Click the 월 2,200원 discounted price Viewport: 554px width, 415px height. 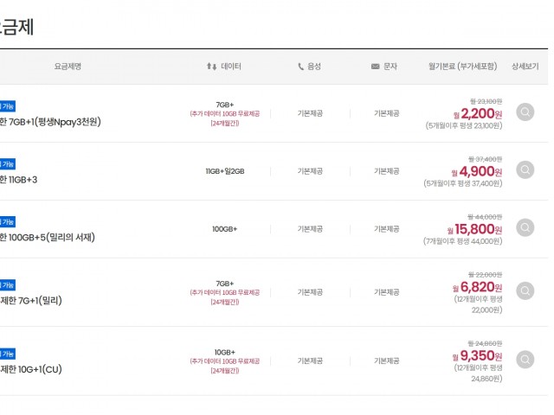(478, 113)
